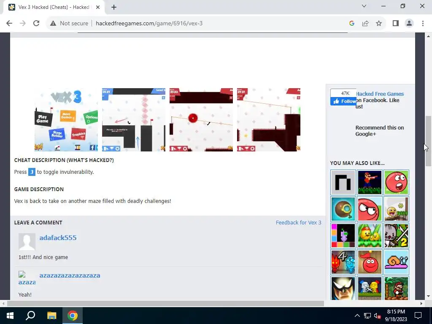
Task: Open Feedback for Vex 3 link
Action: pos(298,223)
